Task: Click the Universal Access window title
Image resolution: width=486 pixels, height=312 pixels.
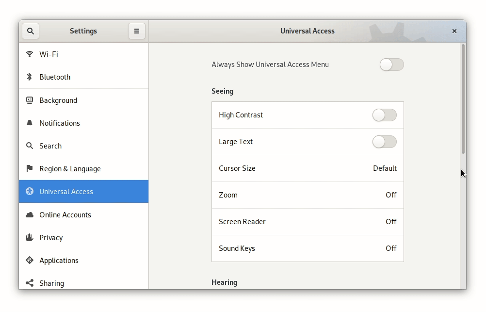Action: point(308,31)
